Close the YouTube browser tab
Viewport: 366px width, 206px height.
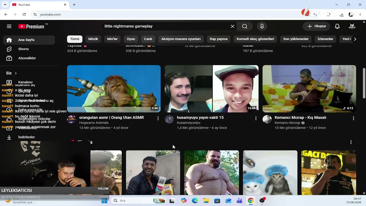[65, 5]
